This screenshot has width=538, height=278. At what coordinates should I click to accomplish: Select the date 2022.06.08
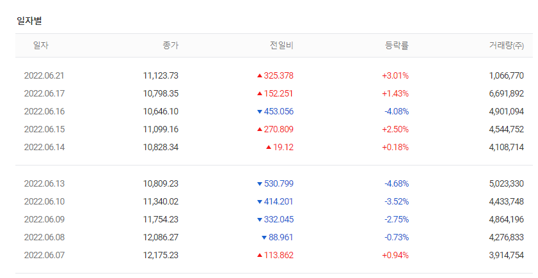click(x=44, y=237)
